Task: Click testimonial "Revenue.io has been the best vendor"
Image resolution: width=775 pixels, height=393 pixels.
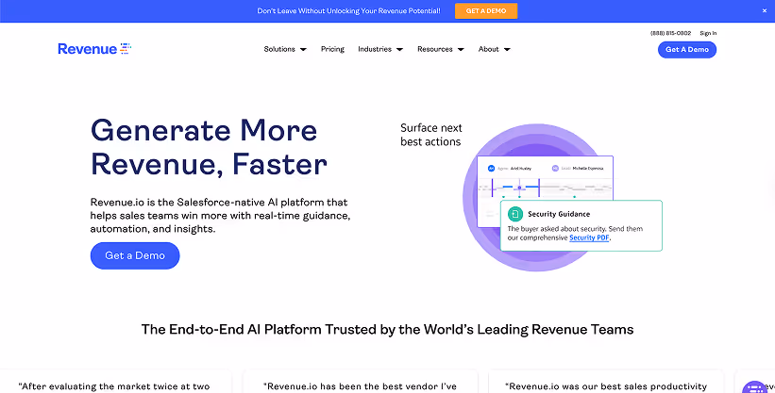Action: click(x=360, y=381)
